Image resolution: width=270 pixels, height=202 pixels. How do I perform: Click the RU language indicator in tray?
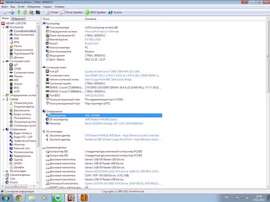click(x=227, y=198)
